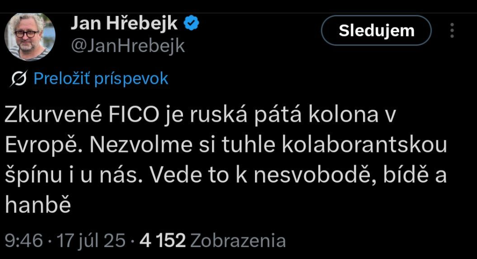The width and height of the screenshot is (477, 259).
Task: Click the Preložiť príspevok link
Action: coord(101,78)
